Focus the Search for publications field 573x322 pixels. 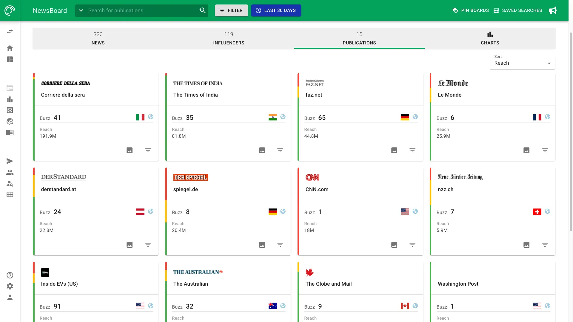142,10
